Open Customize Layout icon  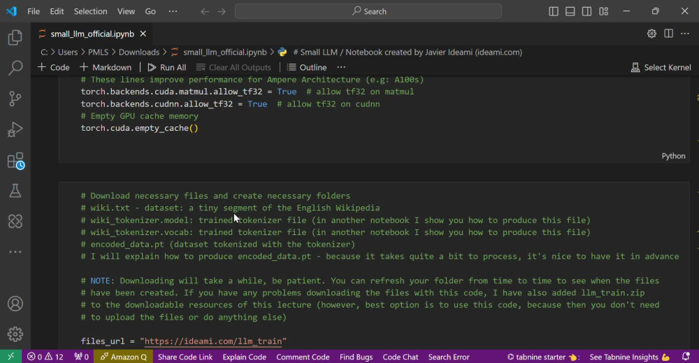604,12
